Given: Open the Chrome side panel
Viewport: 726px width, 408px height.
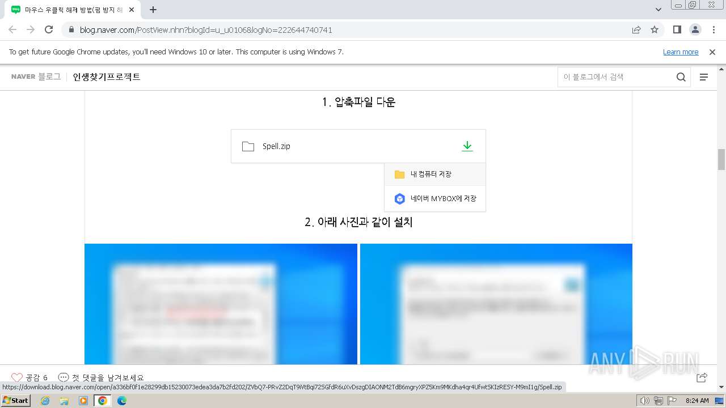Looking at the screenshot, I should [x=677, y=29].
